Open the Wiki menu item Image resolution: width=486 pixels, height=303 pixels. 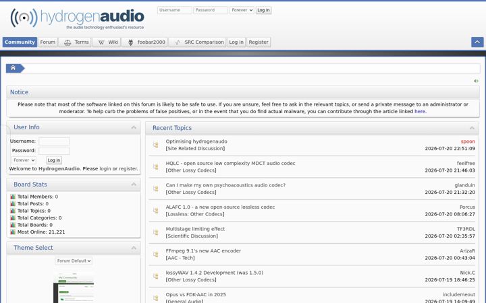coord(107,42)
